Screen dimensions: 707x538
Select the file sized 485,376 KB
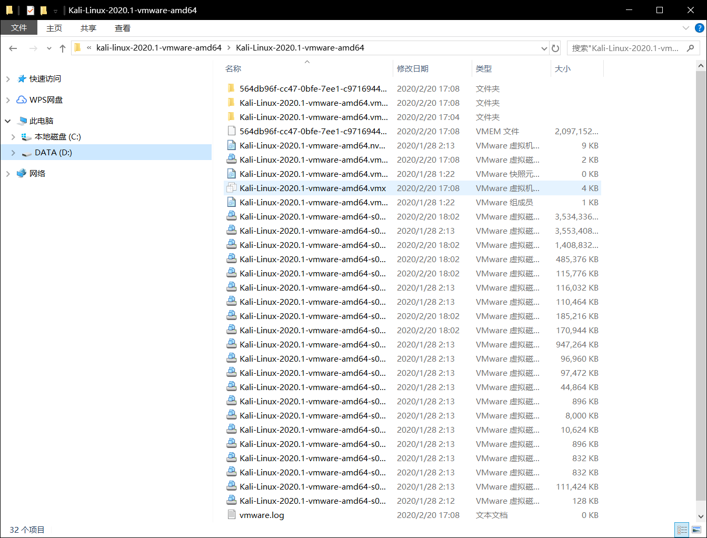pos(412,259)
